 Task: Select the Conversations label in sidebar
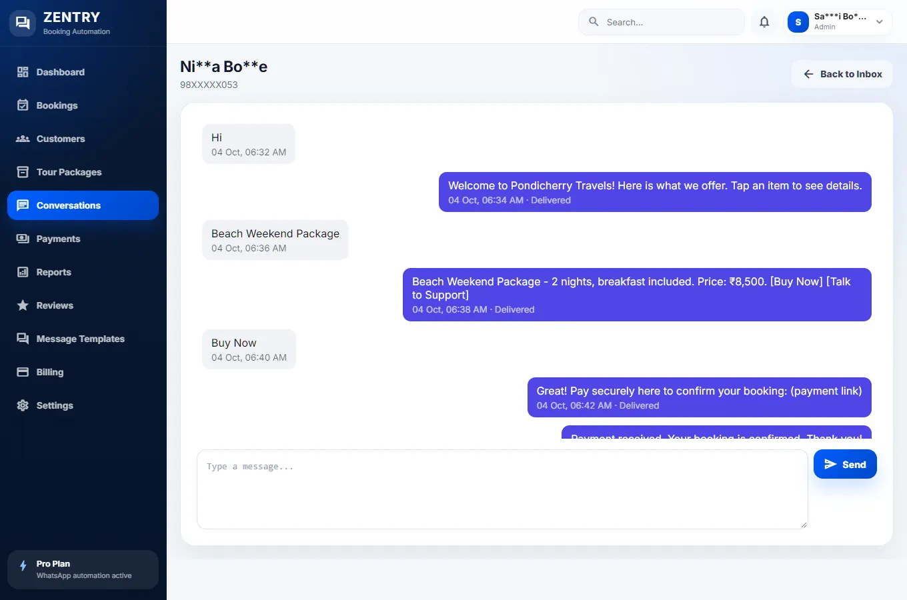coord(69,205)
